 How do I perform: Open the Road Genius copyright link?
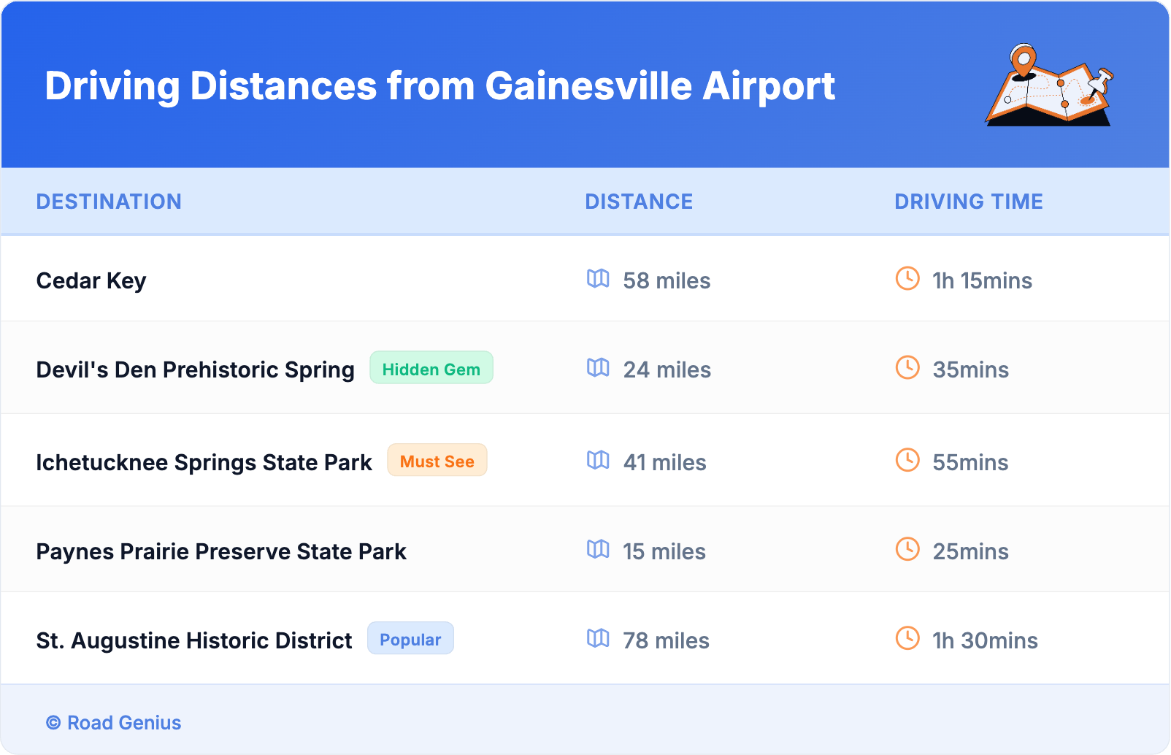pyautogui.click(x=115, y=722)
